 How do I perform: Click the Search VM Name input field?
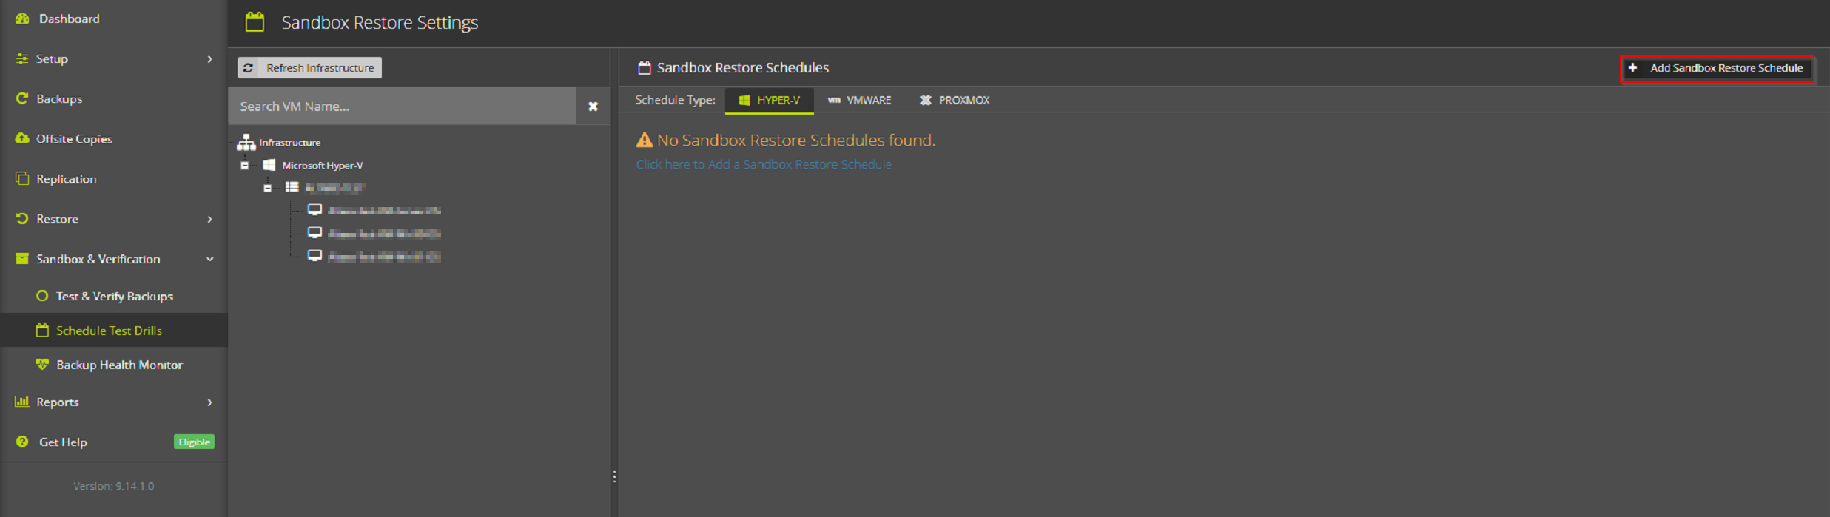click(x=402, y=107)
